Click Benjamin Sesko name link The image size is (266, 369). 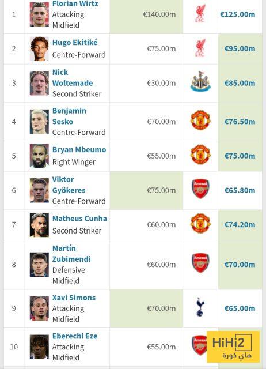(x=69, y=116)
